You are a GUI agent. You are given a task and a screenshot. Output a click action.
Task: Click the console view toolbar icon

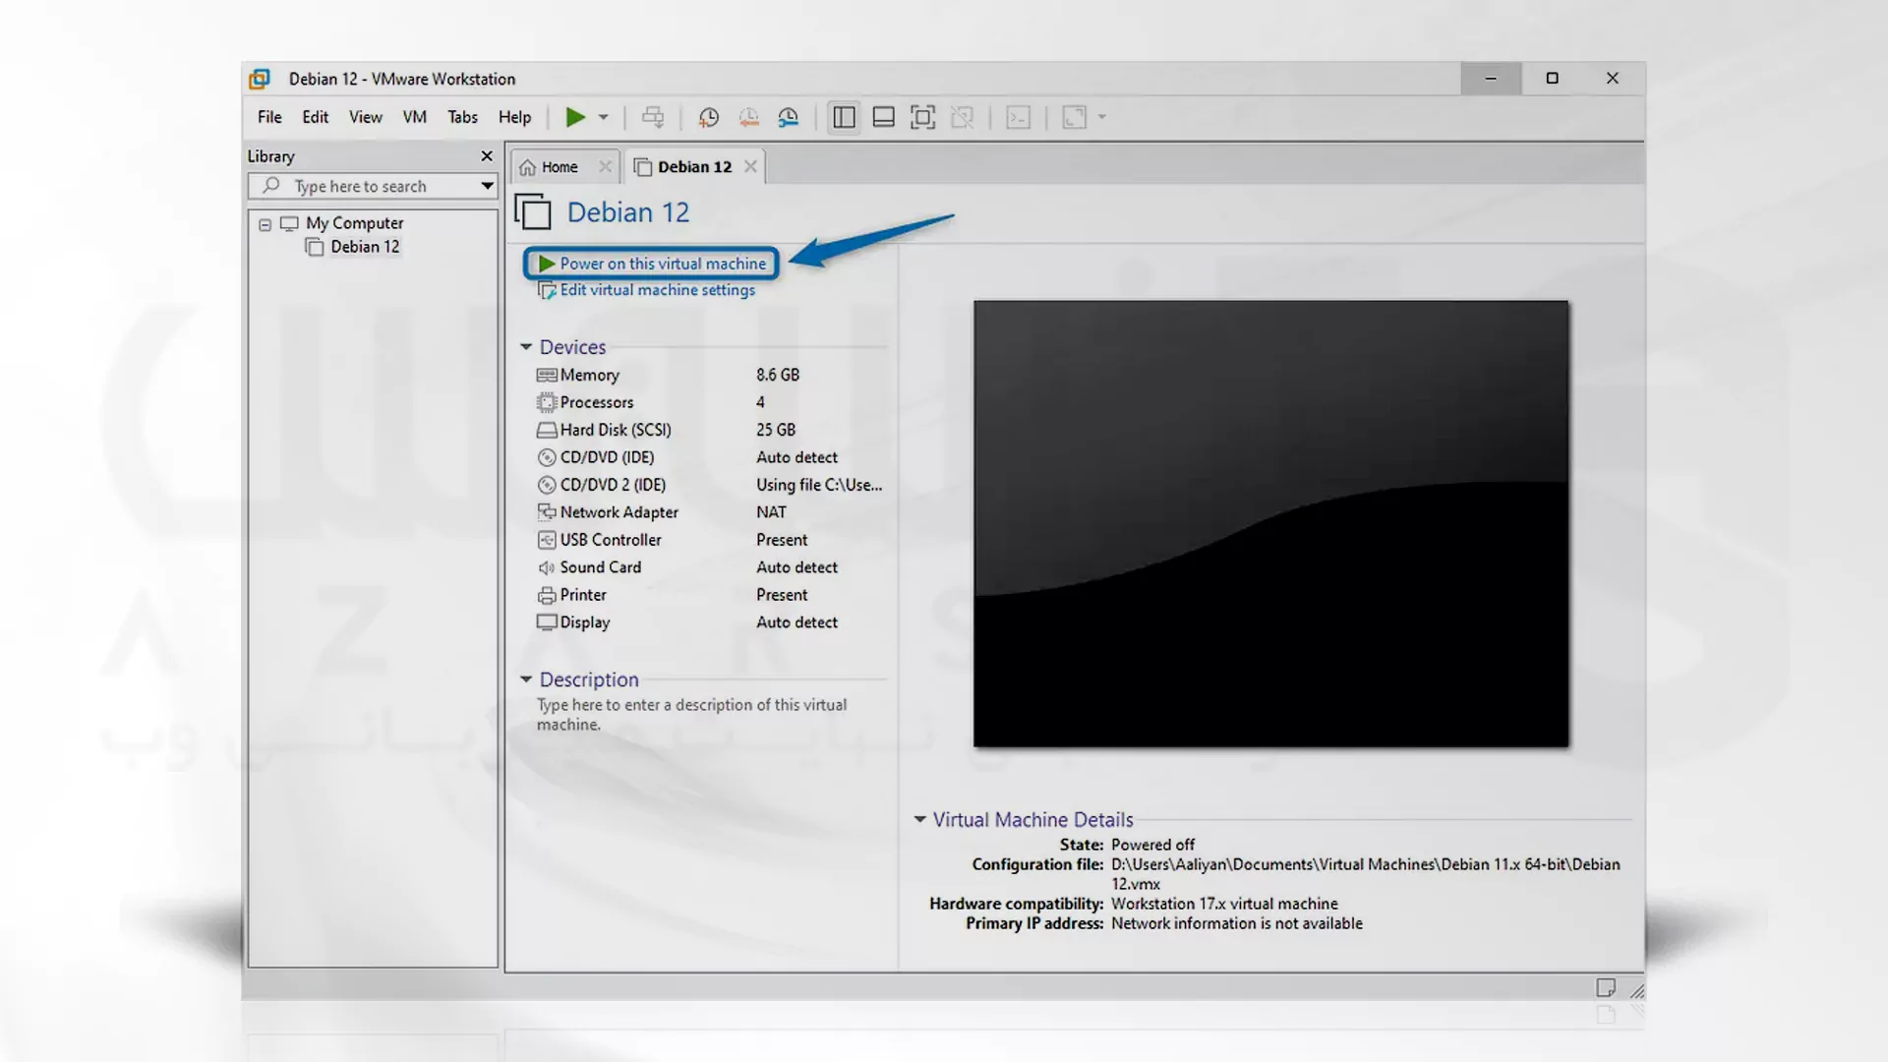coord(1018,117)
